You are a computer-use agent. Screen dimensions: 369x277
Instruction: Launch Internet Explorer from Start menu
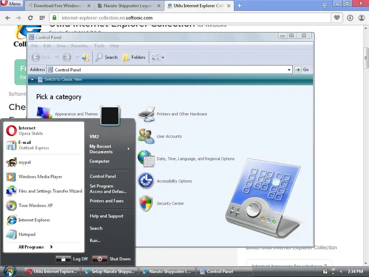coord(44,220)
